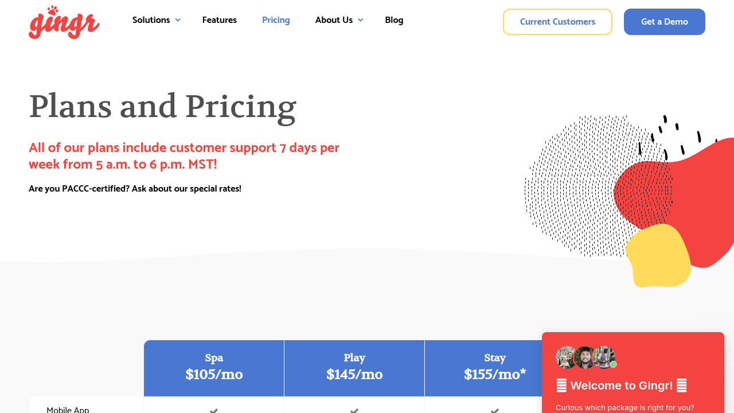Select the Spa $105/mo plan header
734x413 pixels.
(x=214, y=368)
